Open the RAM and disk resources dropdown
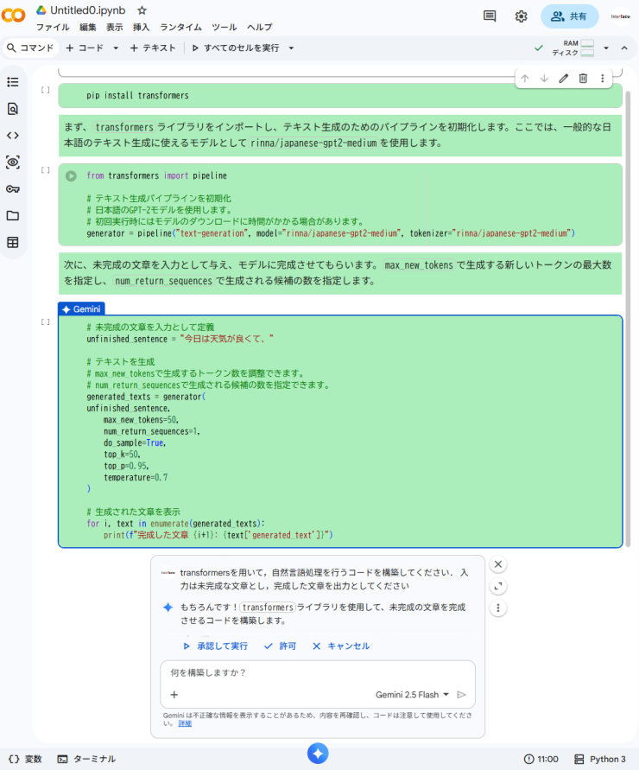This screenshot has width=639, height=770. pos(606,48)
